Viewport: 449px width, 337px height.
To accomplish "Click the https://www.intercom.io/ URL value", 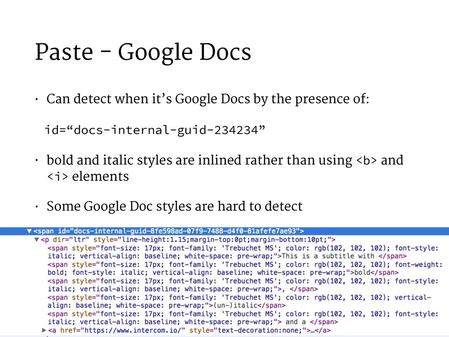I will pos(133,330).
